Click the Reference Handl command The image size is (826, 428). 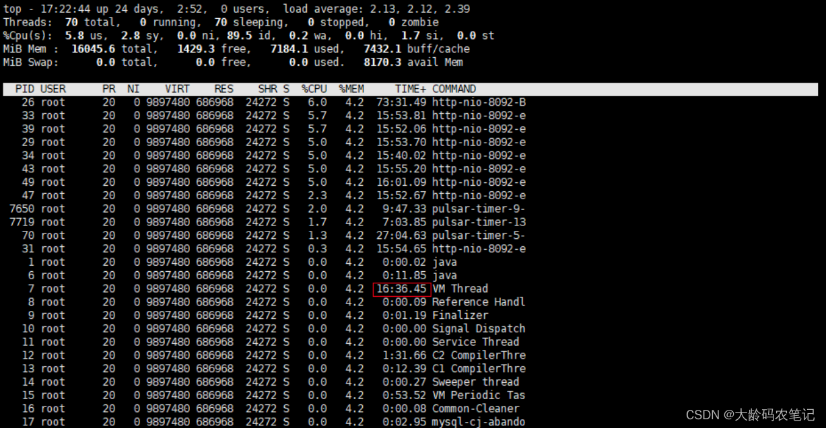coord(479,302)
